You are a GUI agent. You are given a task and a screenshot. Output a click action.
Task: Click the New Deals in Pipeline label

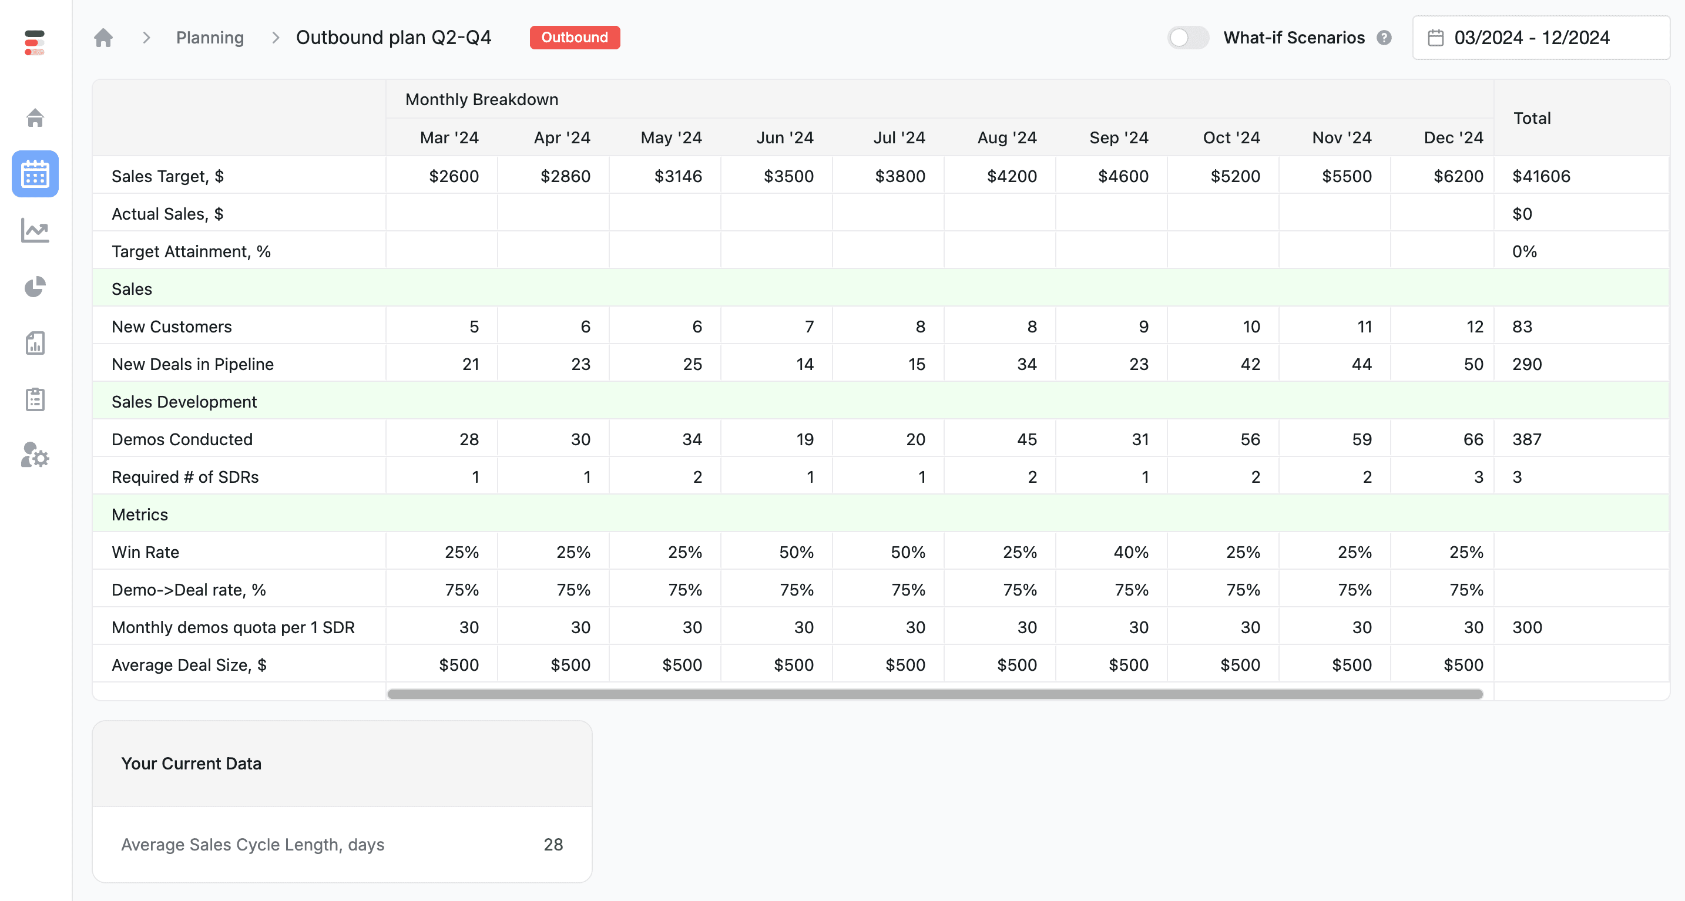click(193, 364)
